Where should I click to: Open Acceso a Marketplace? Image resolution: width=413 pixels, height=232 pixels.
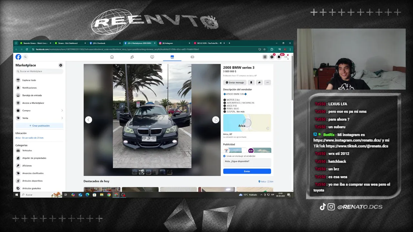click(x=39, y=103)
